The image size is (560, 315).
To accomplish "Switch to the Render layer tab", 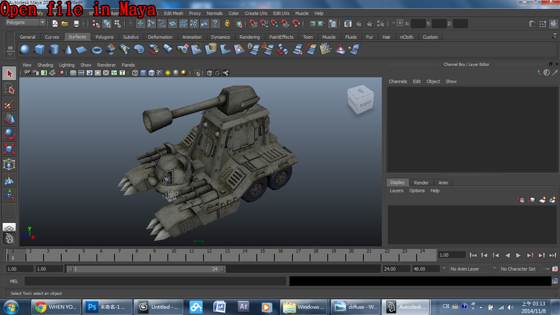I will pos(421,182).
